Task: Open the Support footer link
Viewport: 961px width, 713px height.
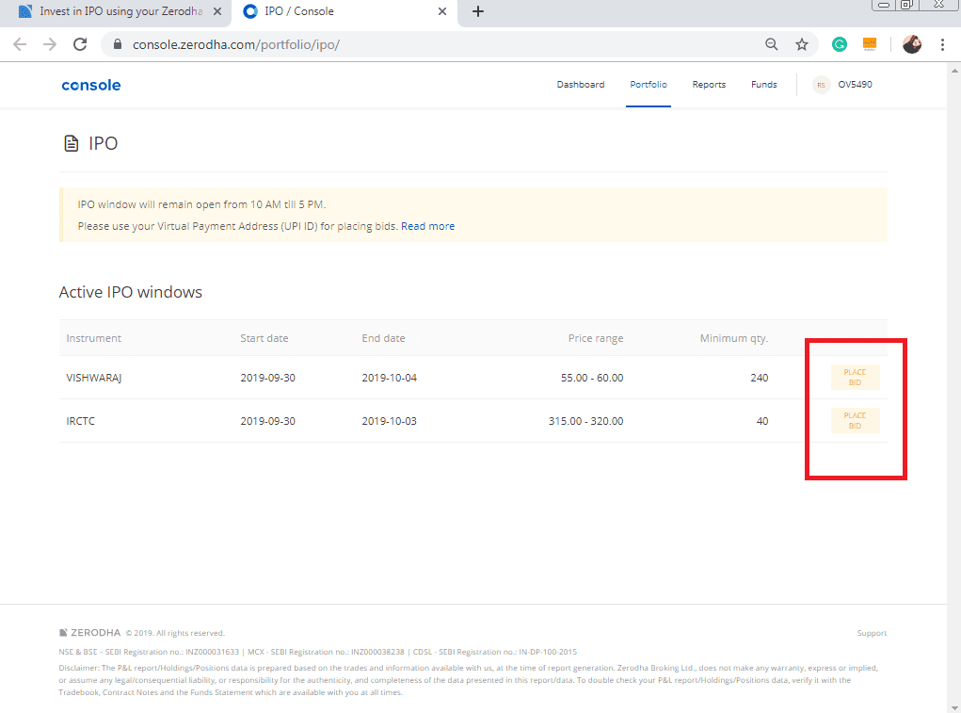Action: (872, 633)
